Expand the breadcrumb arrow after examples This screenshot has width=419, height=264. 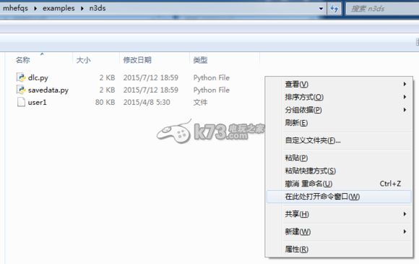tap(82, 8)
